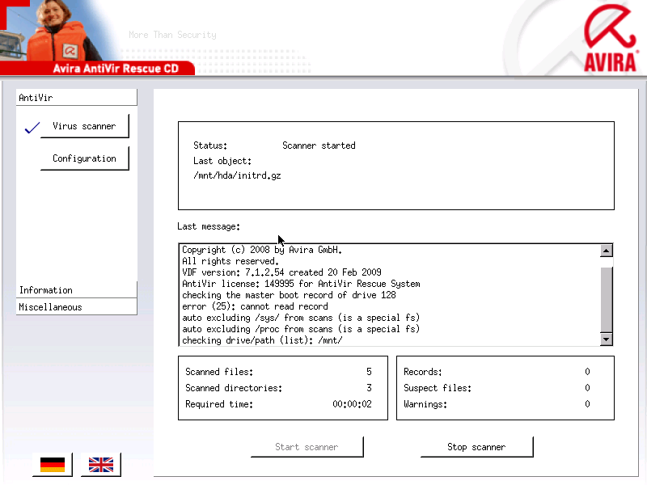The width and height of the screenshot is (647, 485).
Task: Click the woman in life vest photo
Action: coord(57,31)
